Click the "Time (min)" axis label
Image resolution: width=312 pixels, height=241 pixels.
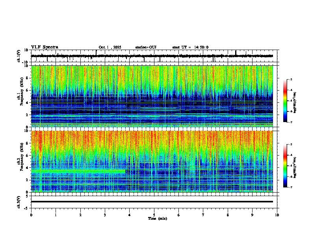pyautogui.click(x=158, y=219)
